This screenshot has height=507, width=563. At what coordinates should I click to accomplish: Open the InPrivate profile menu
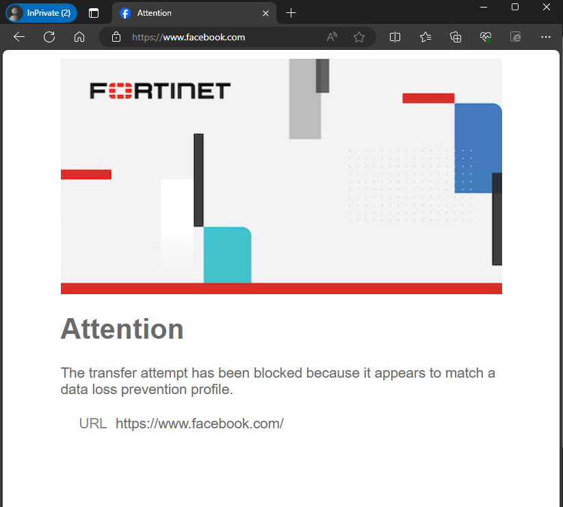pyautogui.click(x=40, y=12)
